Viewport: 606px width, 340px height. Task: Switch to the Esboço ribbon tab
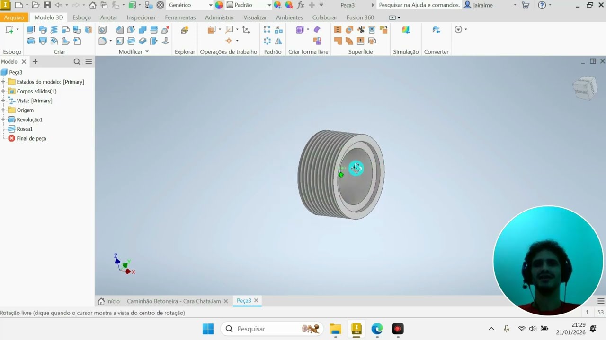tap(81, 17)
